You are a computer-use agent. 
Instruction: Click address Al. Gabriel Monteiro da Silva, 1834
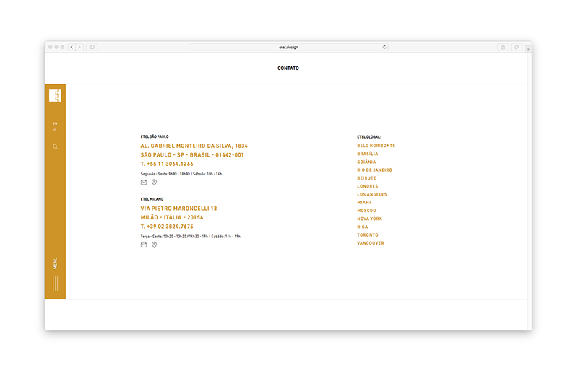click(x=194, y=146)
